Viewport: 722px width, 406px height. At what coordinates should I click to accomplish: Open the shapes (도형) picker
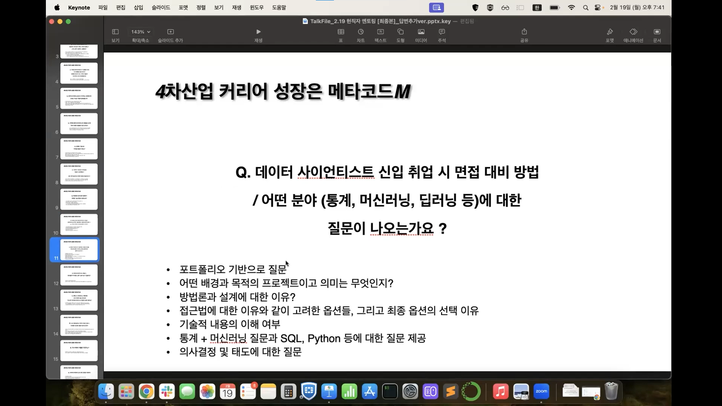click(x=400, y=32)
